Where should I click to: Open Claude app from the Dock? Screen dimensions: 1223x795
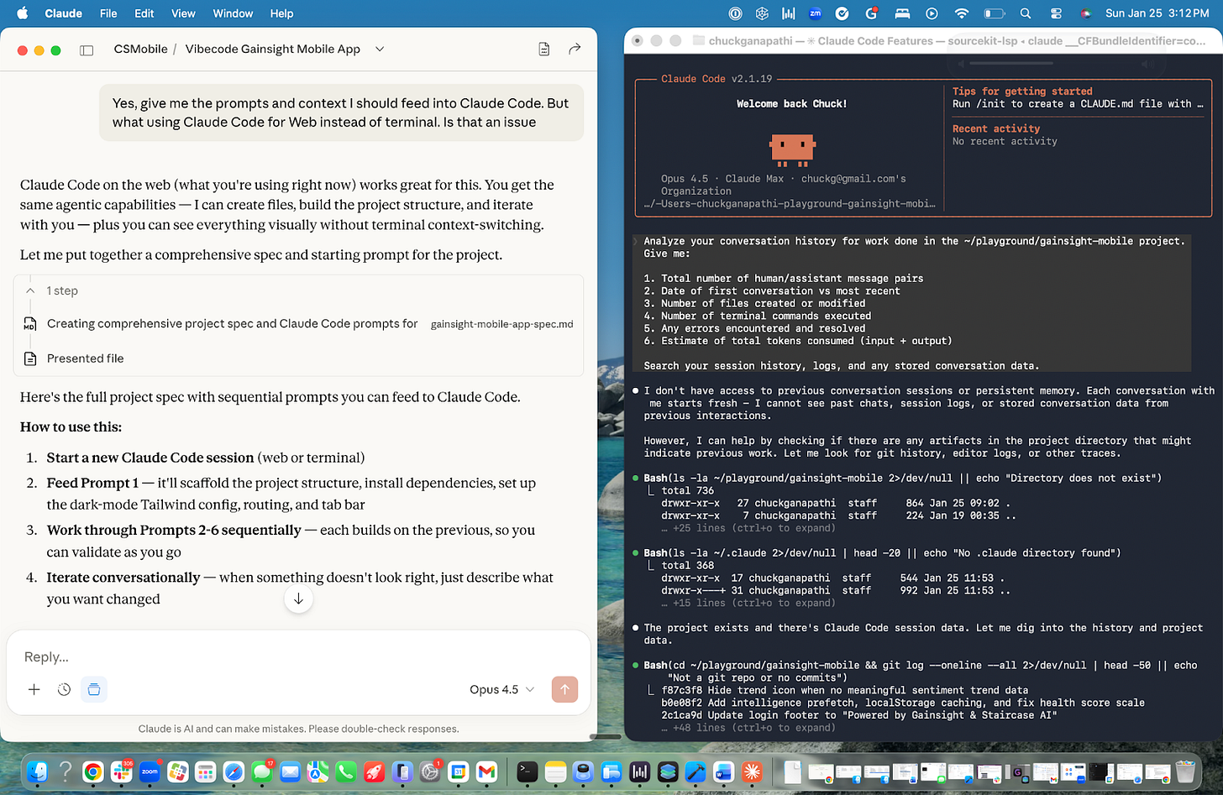[752, 771]
